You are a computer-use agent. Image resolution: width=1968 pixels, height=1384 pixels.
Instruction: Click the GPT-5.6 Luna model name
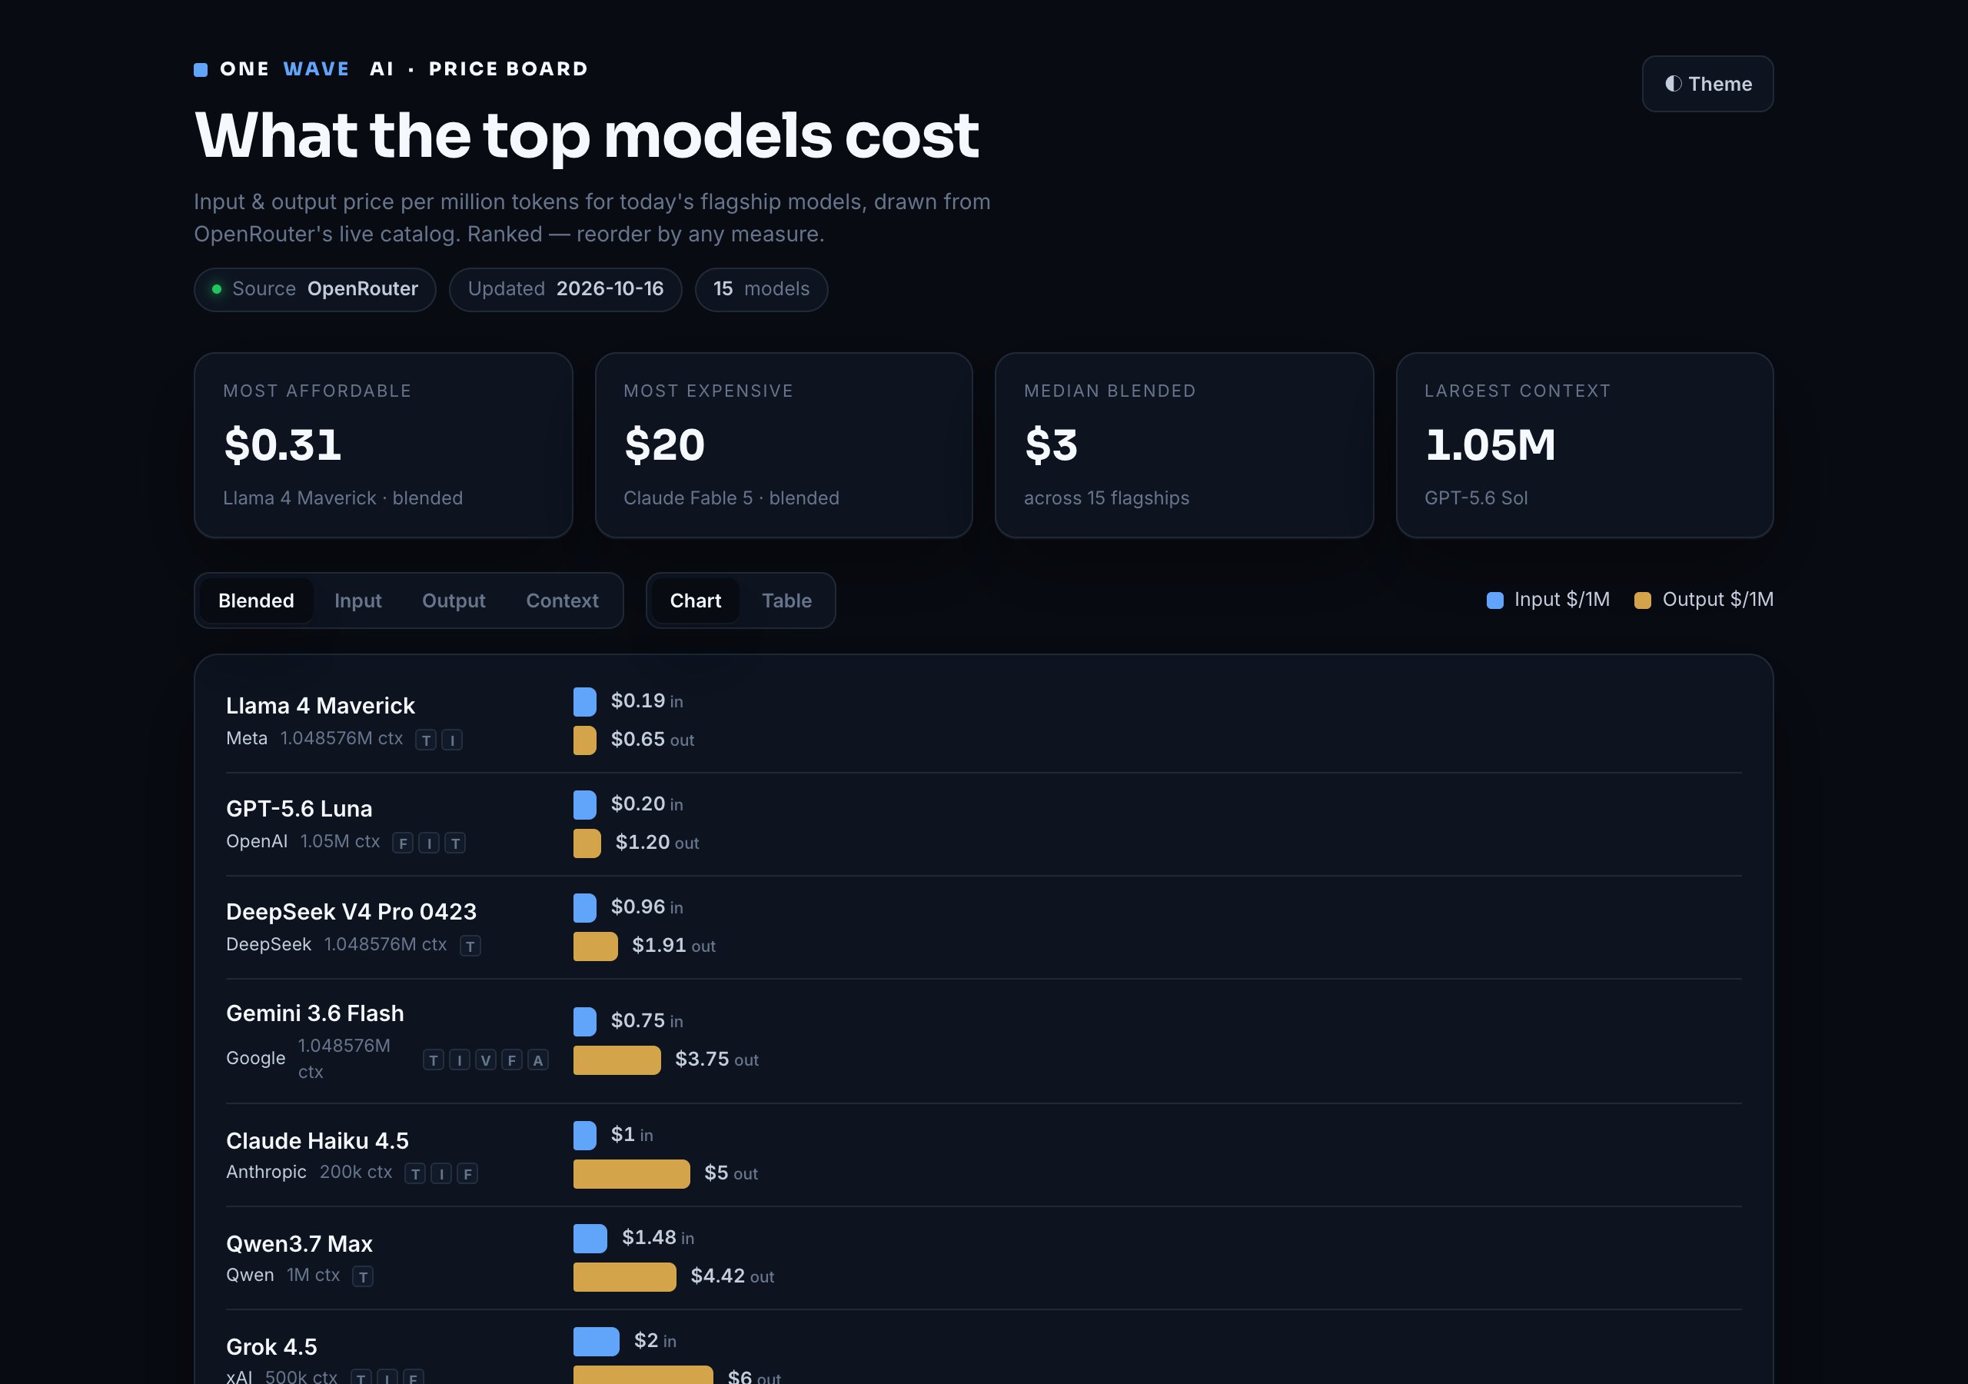[x=299, y=809]
